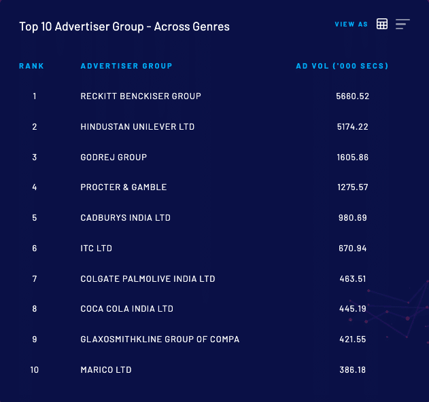Click on Godrej Group name
The image size is (429, 402).
(x=114, y=158)
